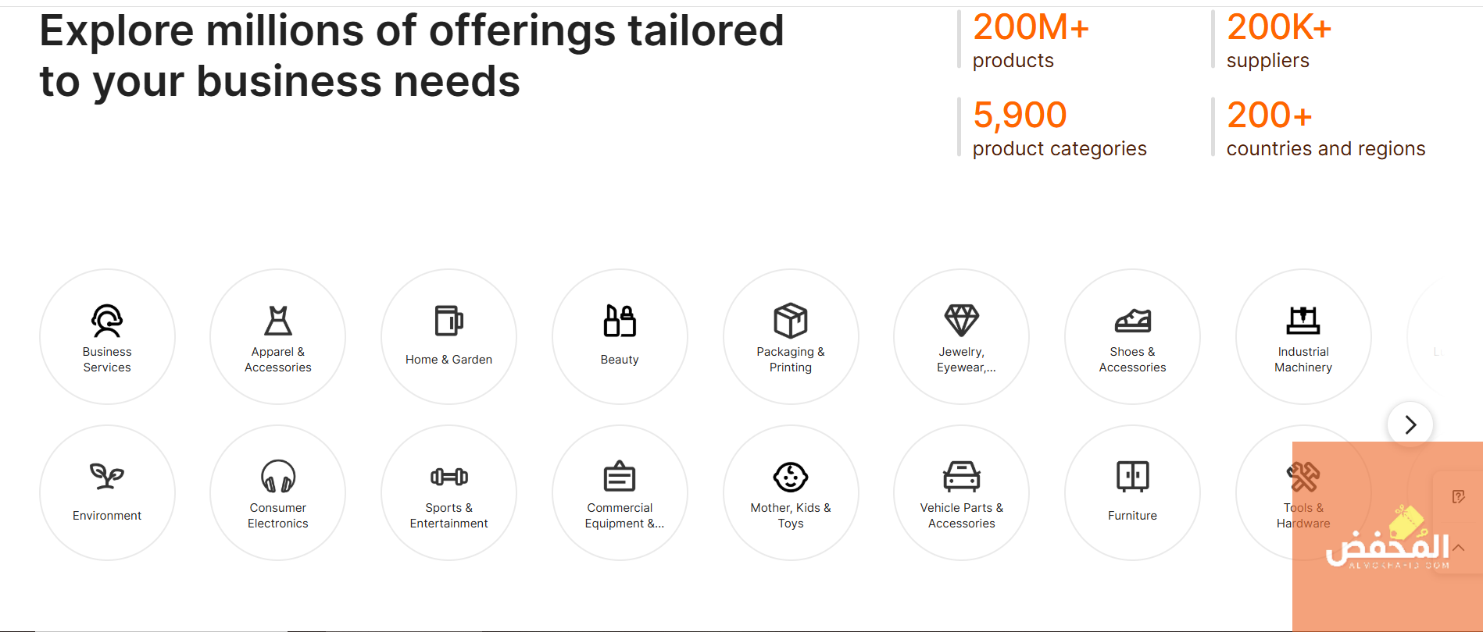
Task: Open the Environment plant icon
Action: (x=107, y=476)
